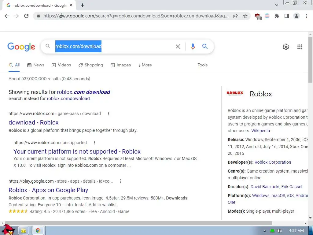Reload the page with the refresh icon
The height and width of the screenshot is (235, 313).
pos(26,16)
